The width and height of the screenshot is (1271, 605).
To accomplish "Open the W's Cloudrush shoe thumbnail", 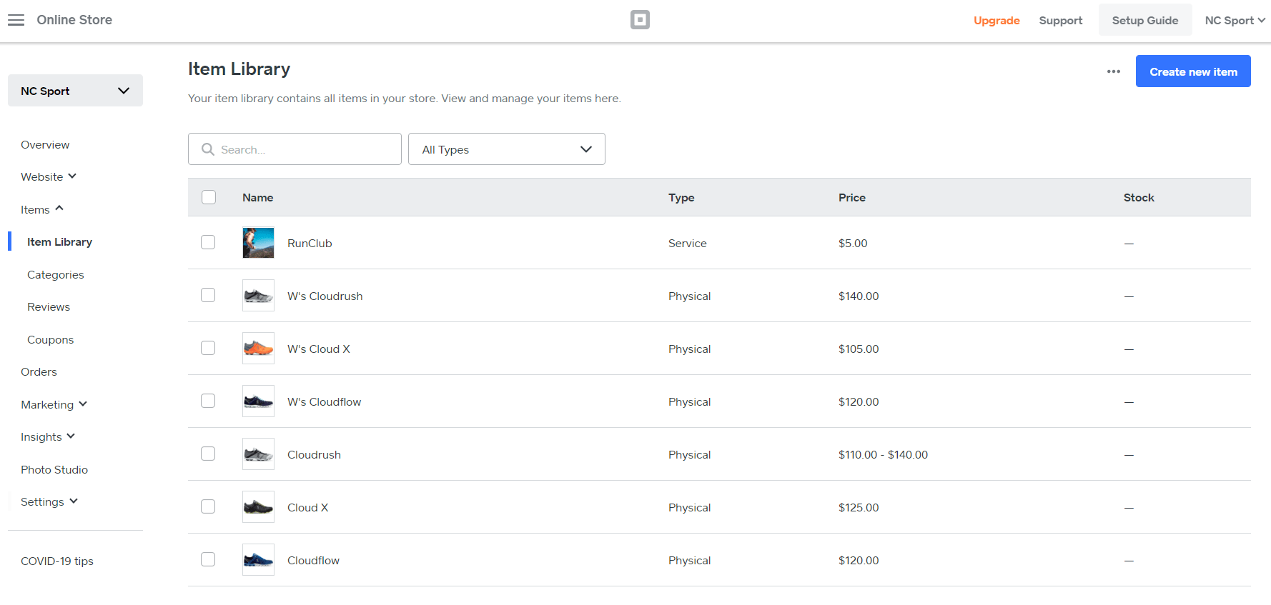I will [x=258, y=296].
